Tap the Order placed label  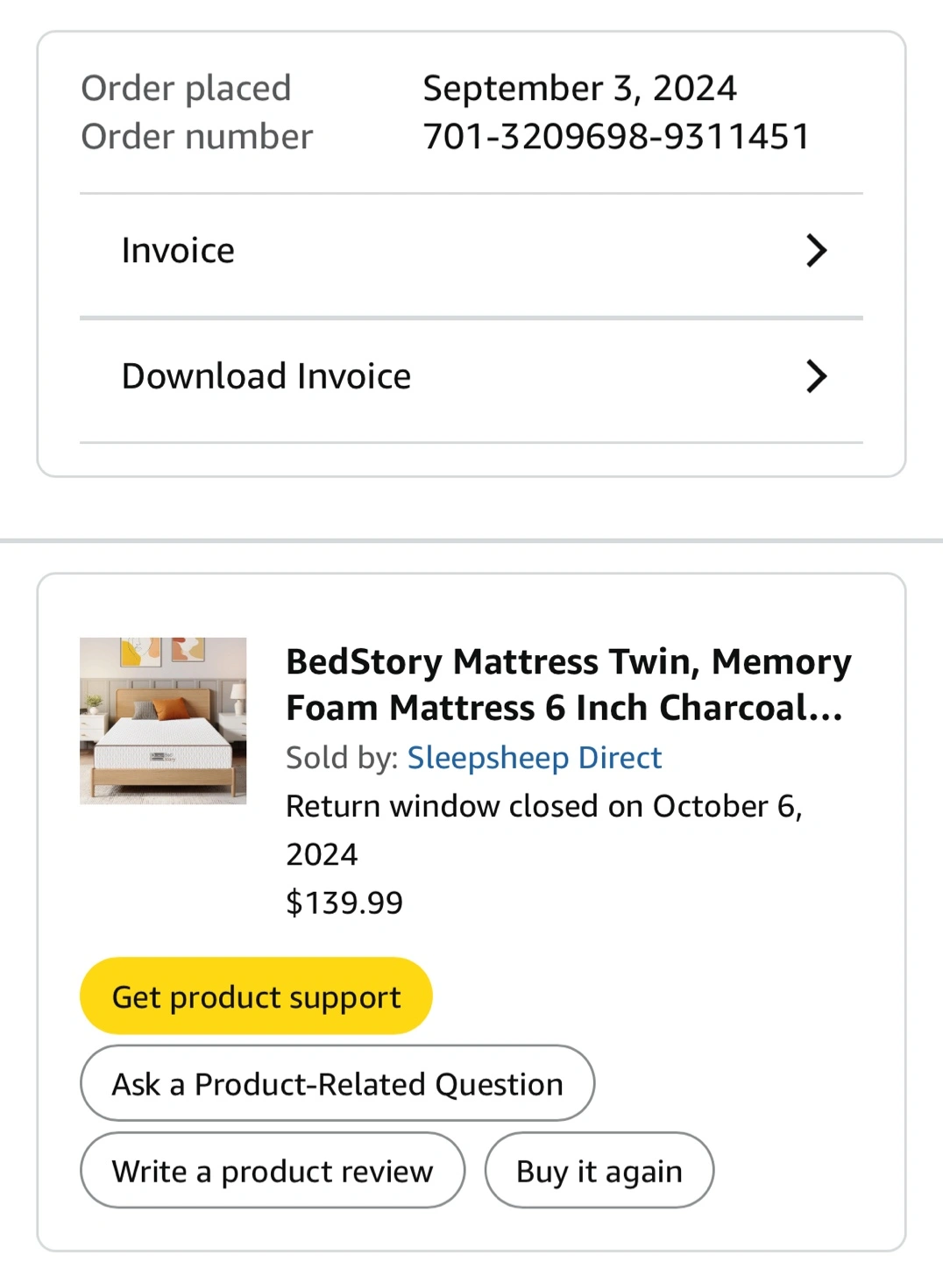pyautogui.click(x=186, y=89)
